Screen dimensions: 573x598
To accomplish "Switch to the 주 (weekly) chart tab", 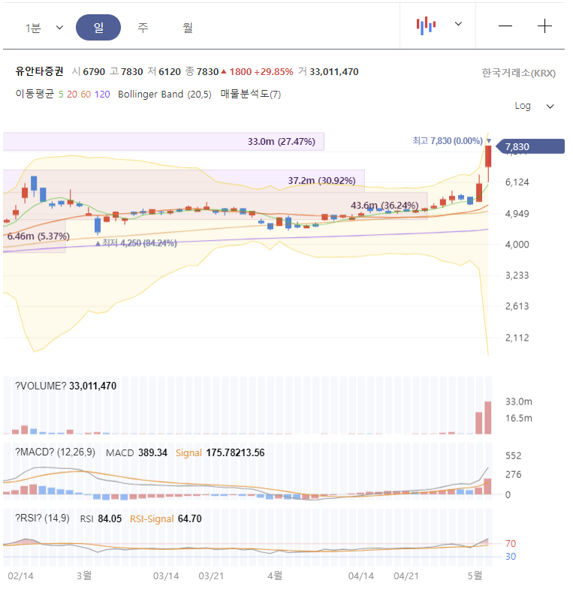I will pos(143,28).
